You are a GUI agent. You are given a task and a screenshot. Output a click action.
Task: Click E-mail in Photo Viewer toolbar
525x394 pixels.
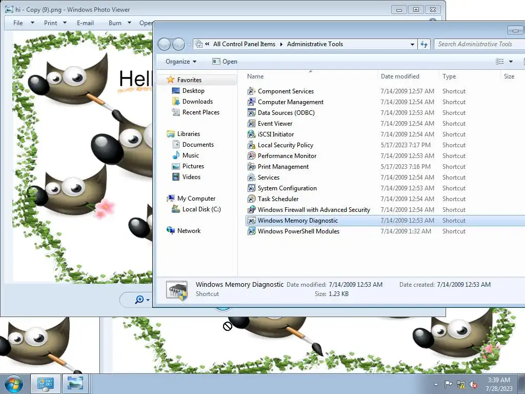(x=86, y=23)
